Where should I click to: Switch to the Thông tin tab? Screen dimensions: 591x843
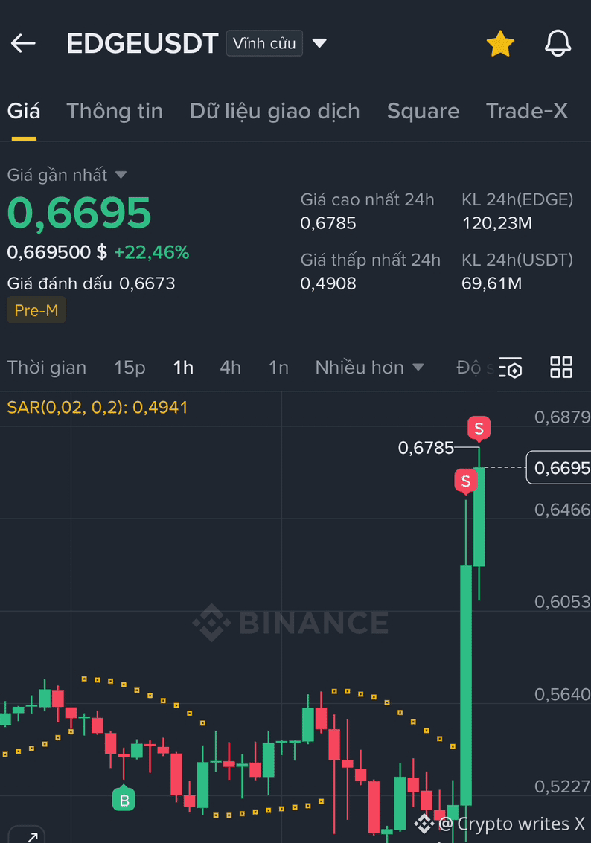pyautogui.click(x=115, y=112)
